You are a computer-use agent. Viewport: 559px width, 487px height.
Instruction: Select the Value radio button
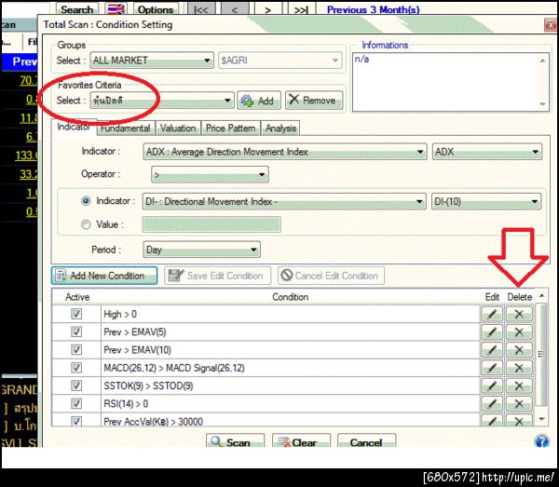click(x=86, y=224)
